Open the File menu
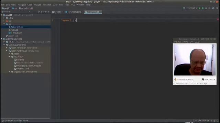Image resolution: width=220 pixels, height=123 pixels. pyautogui.click(x=3, y=5)
